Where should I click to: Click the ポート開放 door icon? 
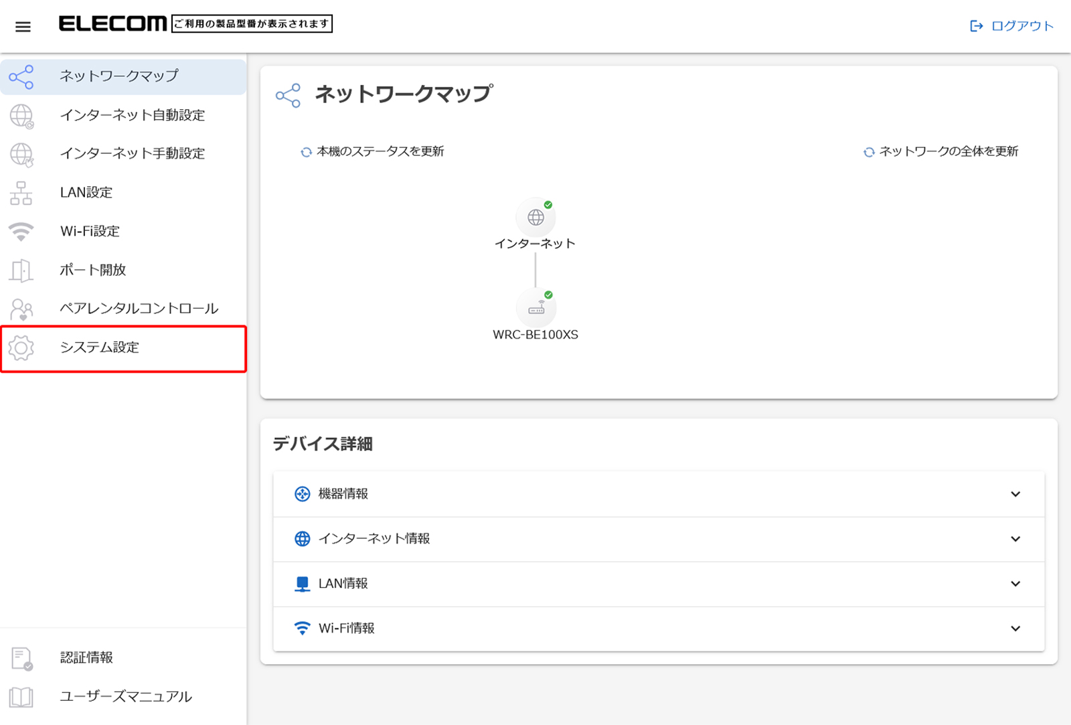pyautogui.click(x=21, y=270)
